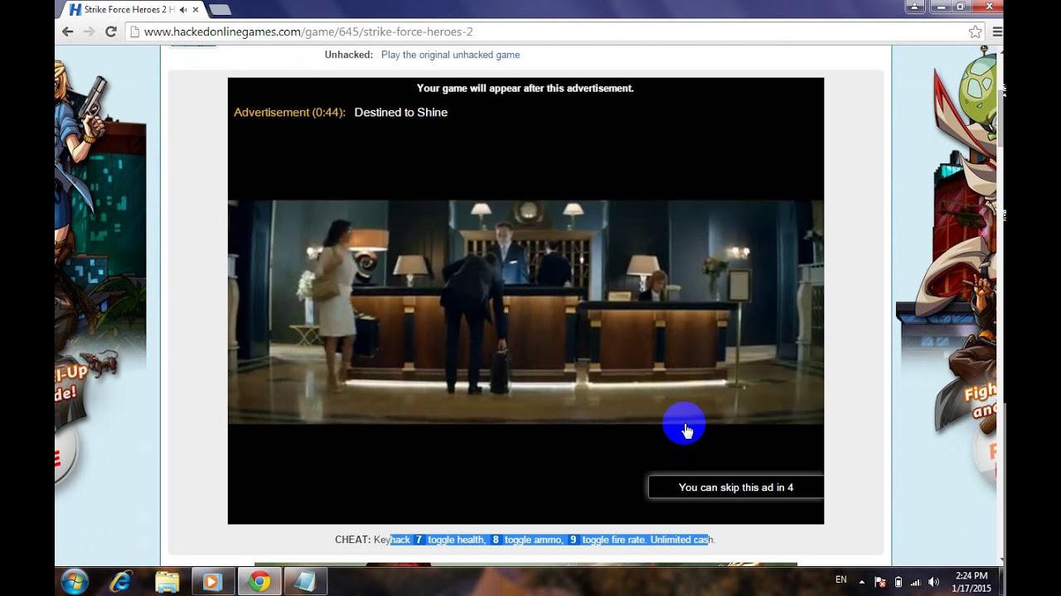Open File Explorer folder icon in taskbar

(167, 582)
